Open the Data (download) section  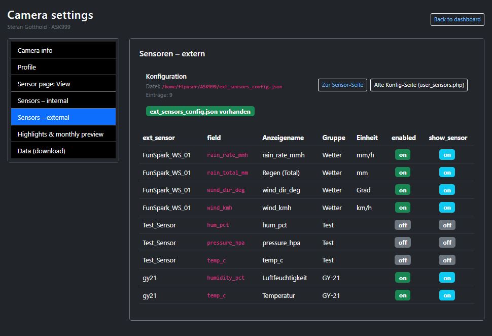click(x=63, y=150)
